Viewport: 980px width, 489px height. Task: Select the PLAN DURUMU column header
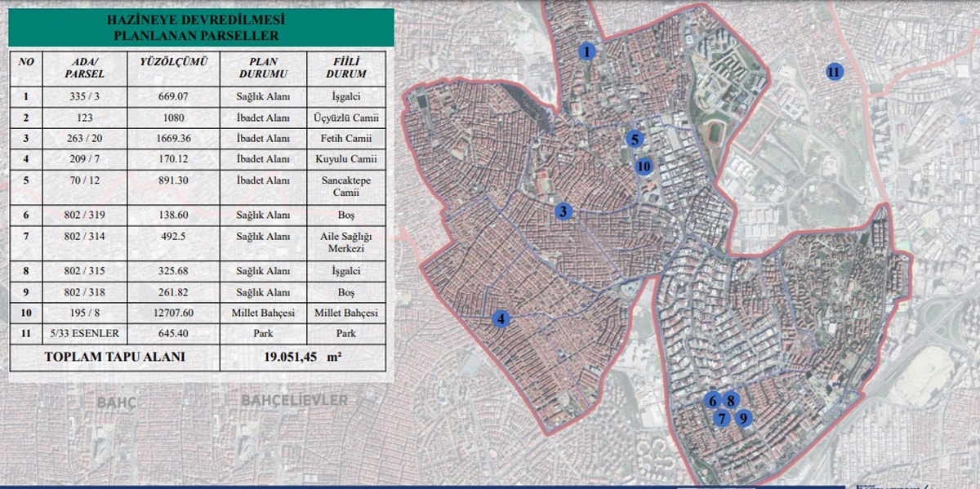(x=263, y=68)
